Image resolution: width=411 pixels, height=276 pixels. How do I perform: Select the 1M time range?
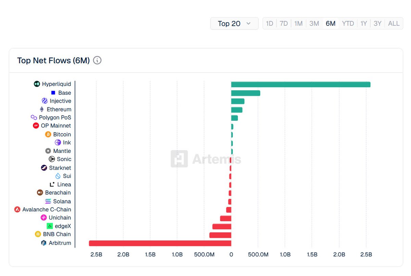point(298,24)
